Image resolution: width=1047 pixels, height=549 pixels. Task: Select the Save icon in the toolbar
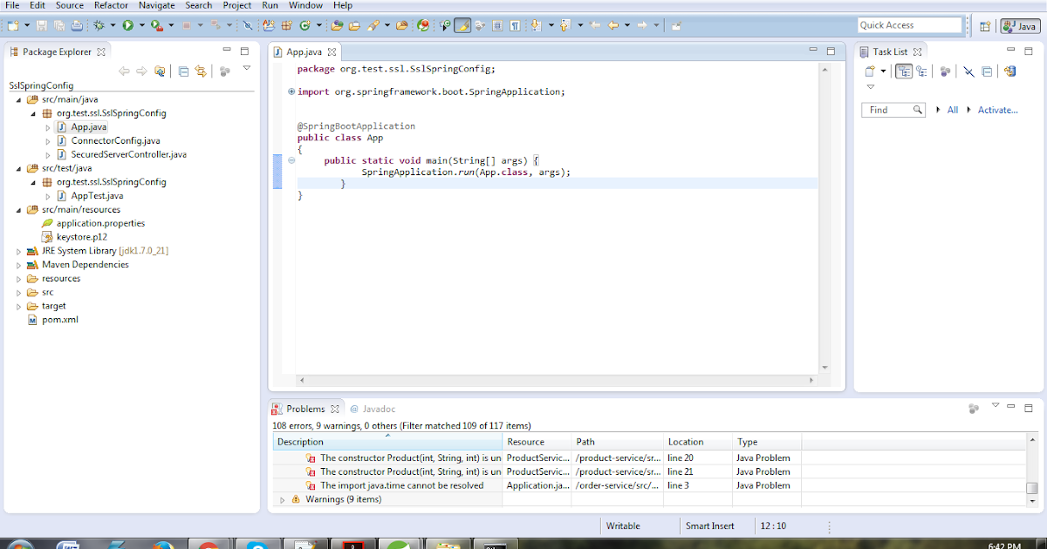click(x=41, y=25)
